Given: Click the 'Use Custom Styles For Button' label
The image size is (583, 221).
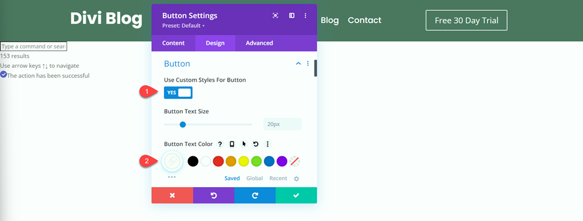Looking at the screenshot, I should pos(205,80).
